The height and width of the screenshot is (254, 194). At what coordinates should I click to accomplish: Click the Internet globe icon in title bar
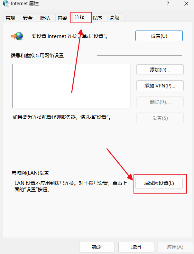[6, 4]
